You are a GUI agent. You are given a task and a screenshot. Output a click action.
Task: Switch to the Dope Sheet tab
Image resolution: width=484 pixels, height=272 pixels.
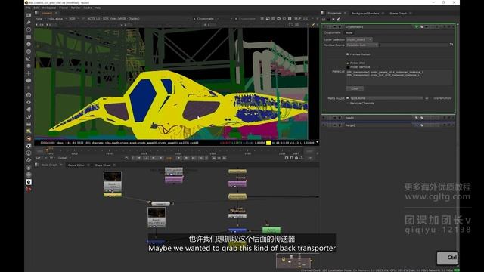coord(103,165)
